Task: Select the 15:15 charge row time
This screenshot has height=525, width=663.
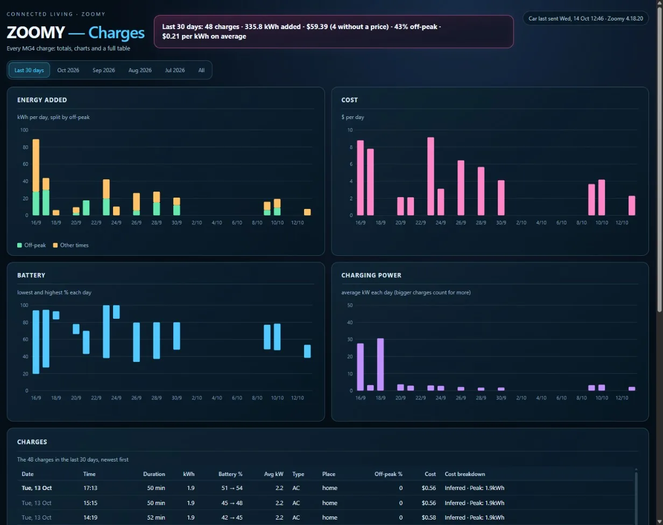Action: (90, 503)
